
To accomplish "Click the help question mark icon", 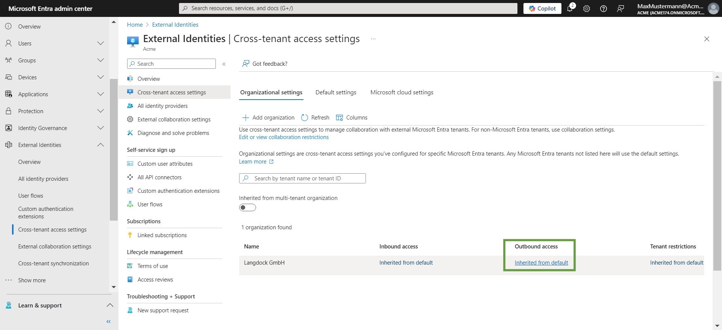I will (x=604, y=8).
